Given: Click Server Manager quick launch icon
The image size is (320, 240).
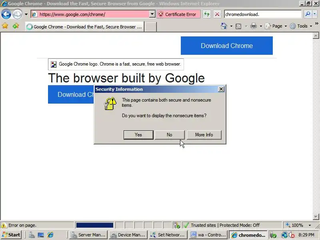Looking at the screenshot, I should pyautogui.click(x=32, y=235).
